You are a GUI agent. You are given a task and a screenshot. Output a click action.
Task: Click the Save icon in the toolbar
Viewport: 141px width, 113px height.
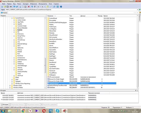point(7,7)
